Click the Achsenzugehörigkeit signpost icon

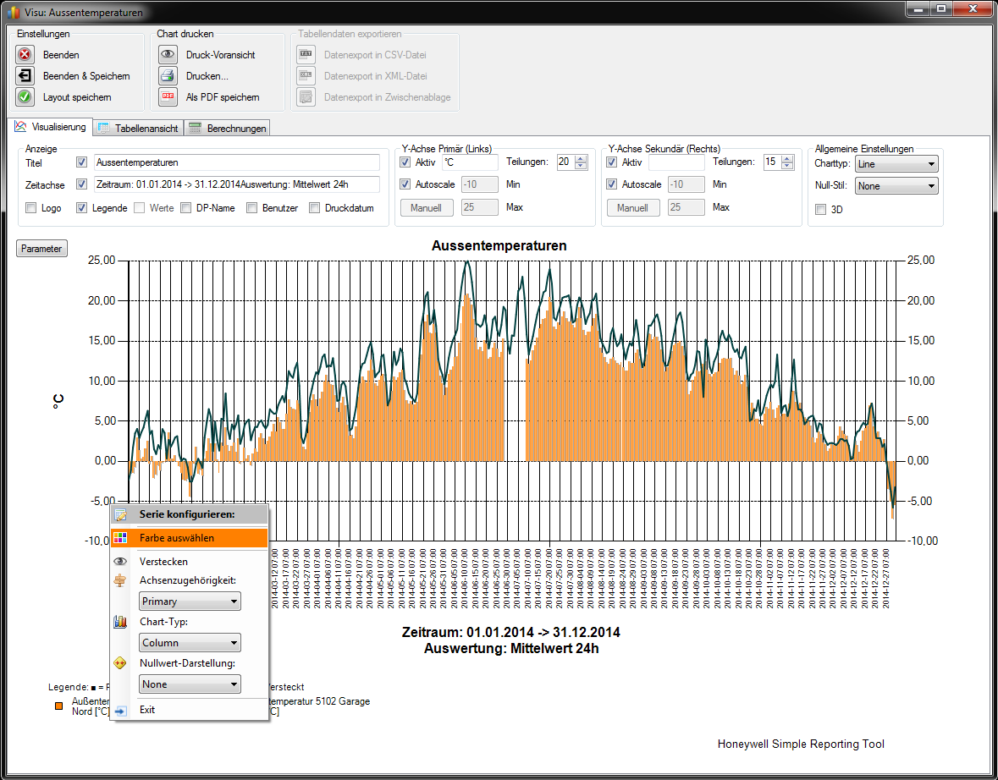(x=120, y=580)
